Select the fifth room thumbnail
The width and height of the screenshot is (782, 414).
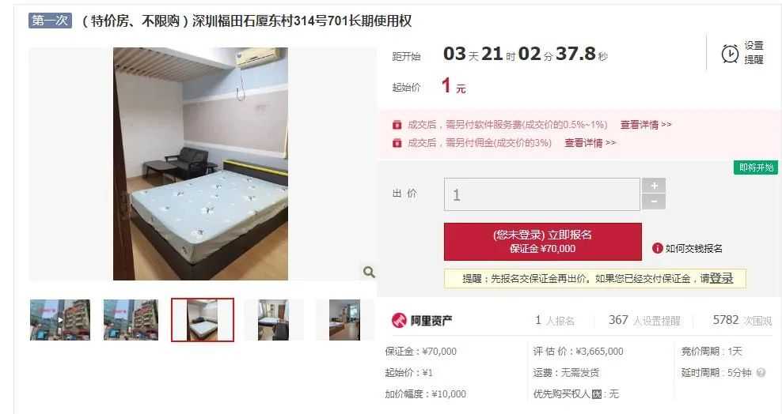(x=344, y=320)
